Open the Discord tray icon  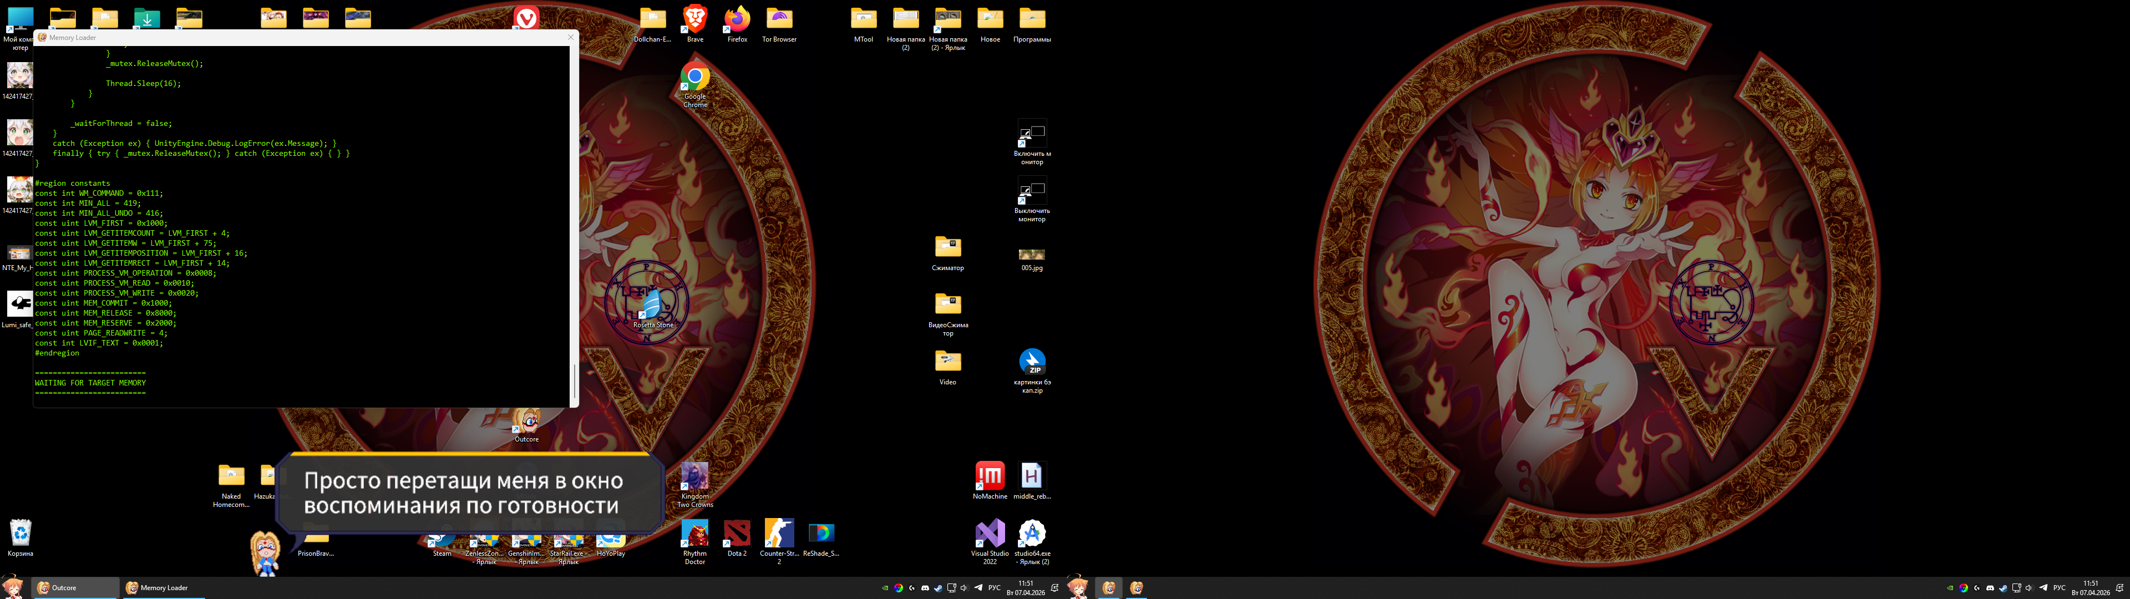click(925, 588)
